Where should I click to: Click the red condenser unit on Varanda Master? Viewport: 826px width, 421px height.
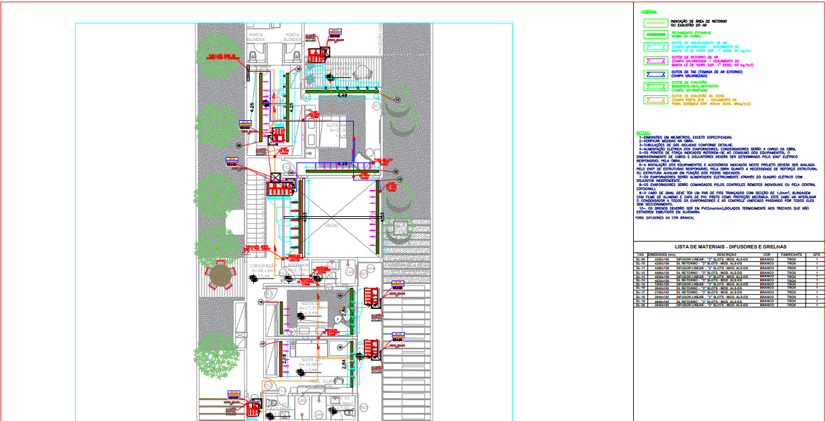click(x=316, y=54)
